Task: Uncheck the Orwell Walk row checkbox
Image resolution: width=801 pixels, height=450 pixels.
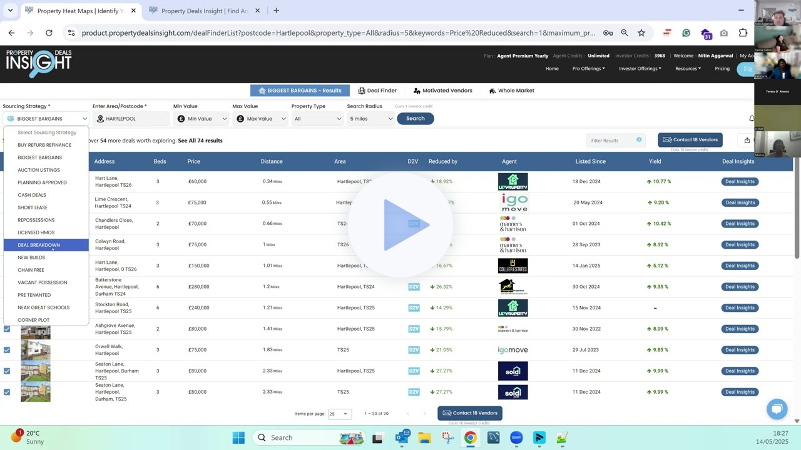Action: point(7,350)
